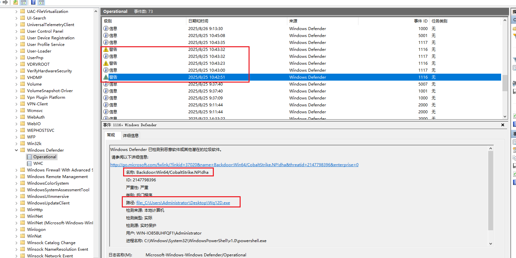Click the info icon of the 10:45:08 event
This screenshot has height=258, width=516.
tap(106, 36)
